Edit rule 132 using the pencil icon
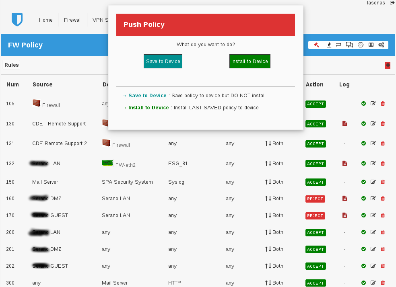 coord(373,163)
